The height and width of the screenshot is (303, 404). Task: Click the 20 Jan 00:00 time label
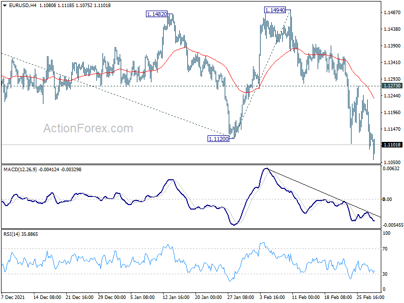pos(209,297)
